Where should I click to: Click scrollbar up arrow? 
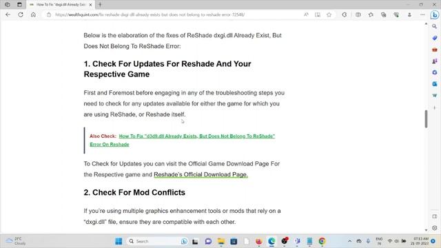426,24
